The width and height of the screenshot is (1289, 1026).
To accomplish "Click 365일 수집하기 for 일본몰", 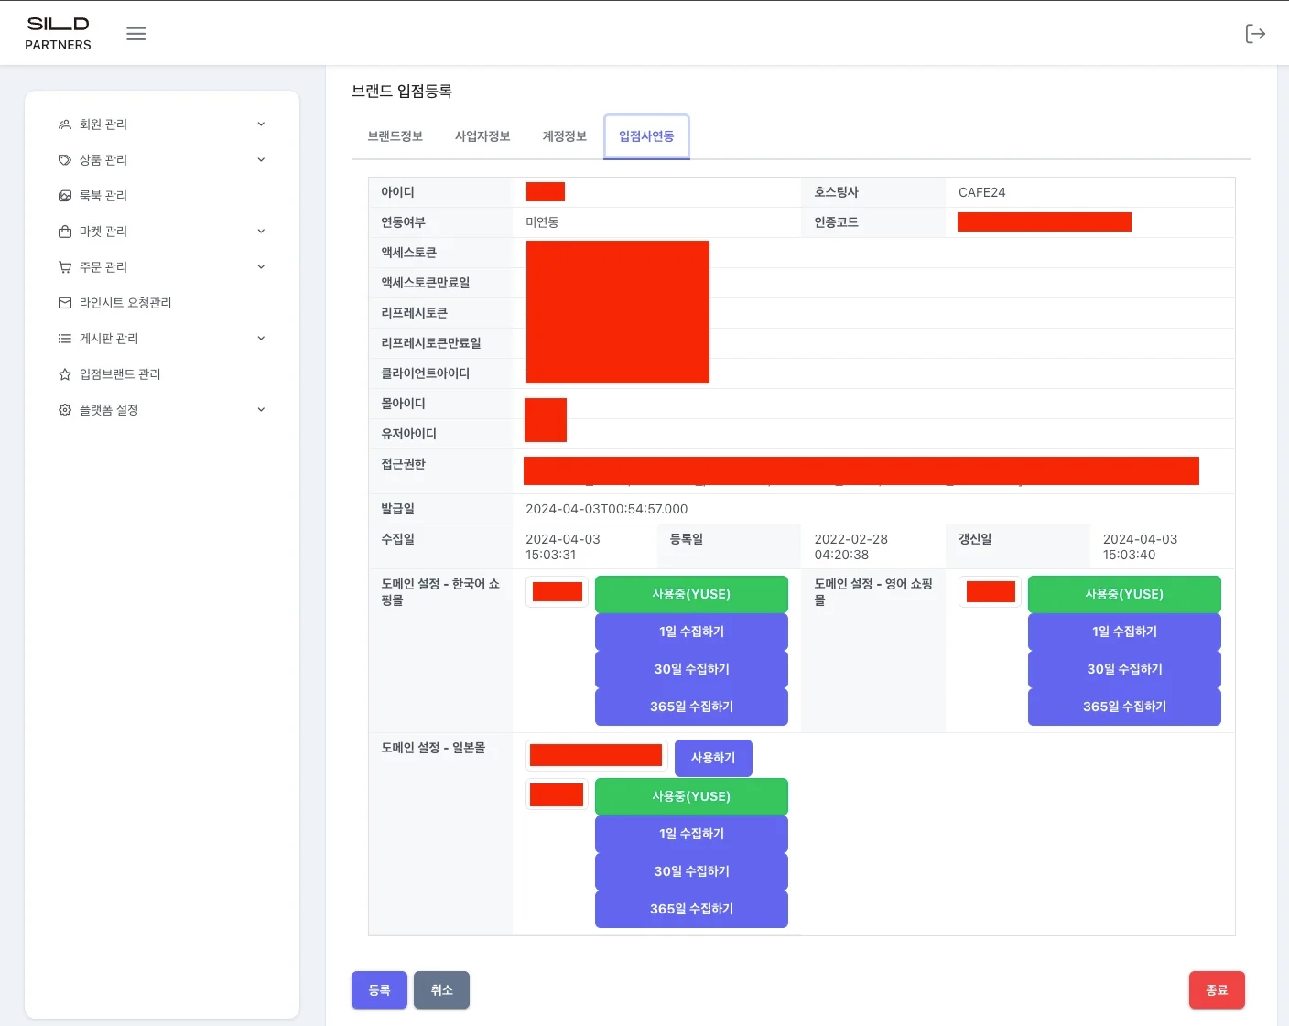I will pos(691,909).
